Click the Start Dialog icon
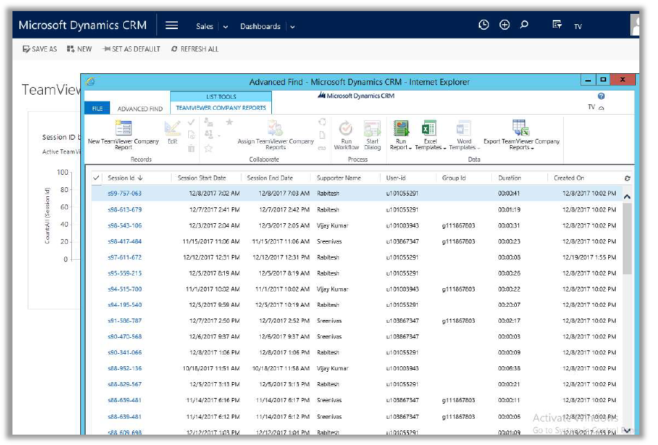Screen dimensions: 658x445 coord(372,129)
